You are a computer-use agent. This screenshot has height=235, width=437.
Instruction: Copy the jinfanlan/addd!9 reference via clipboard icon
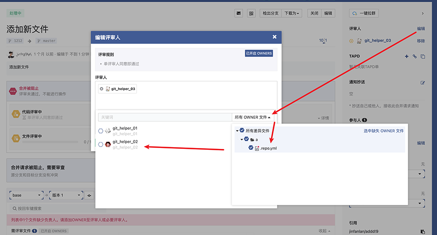pos(422,231)
